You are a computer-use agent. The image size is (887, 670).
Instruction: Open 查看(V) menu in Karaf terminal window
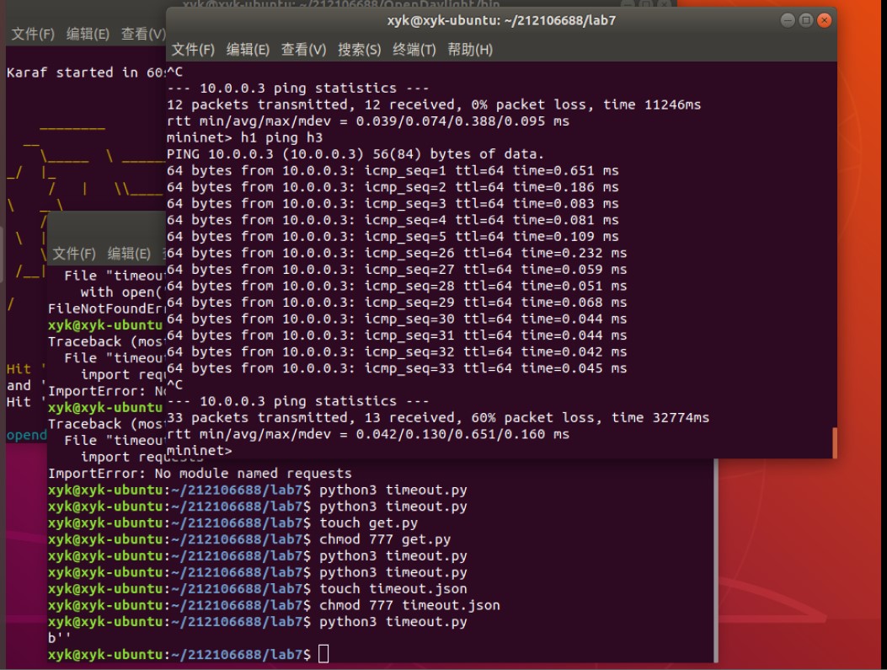coord(143,34)
